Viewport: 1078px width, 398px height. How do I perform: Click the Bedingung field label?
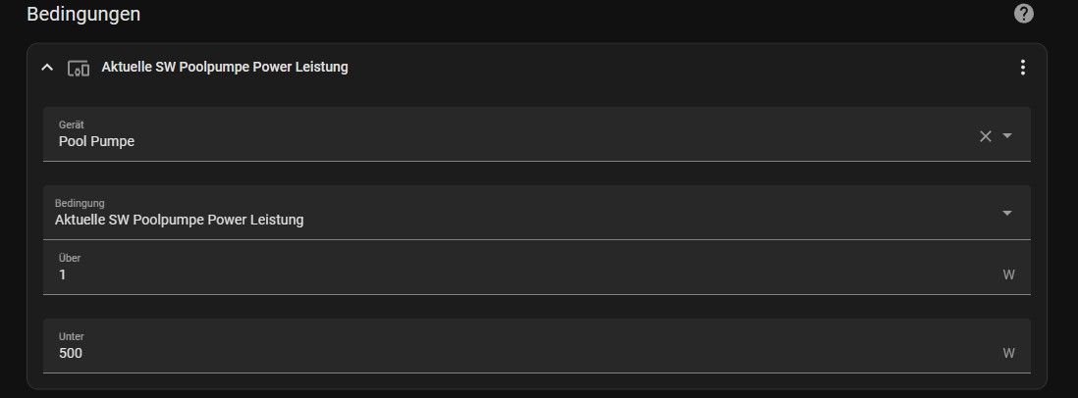80,203
